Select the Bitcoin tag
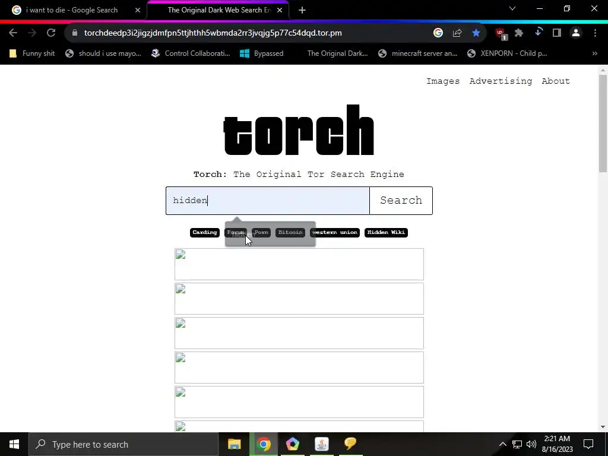The width and height of the screenshot is (608, 456). (x=290, y=232)
